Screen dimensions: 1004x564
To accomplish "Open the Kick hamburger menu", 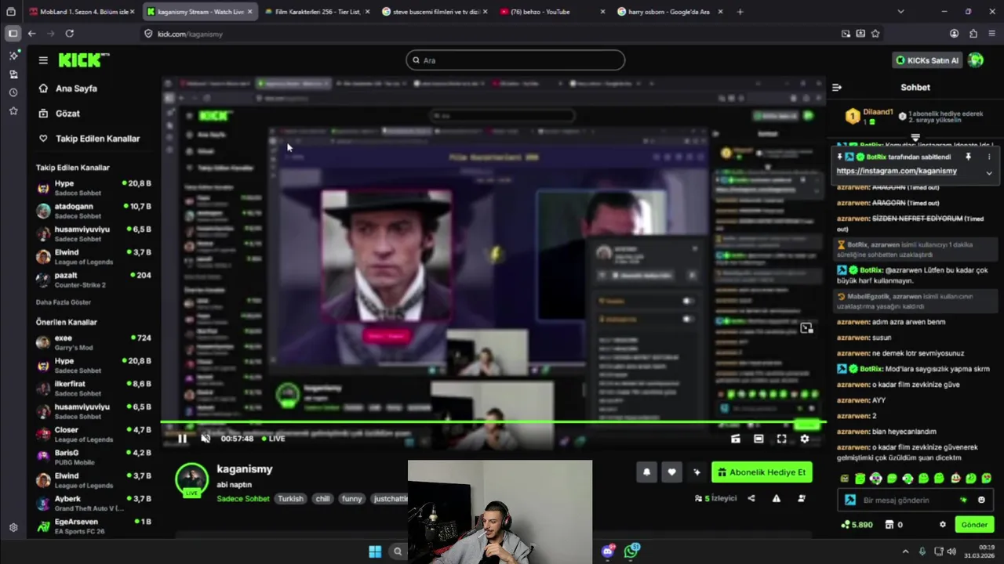I will pyautogui.click(x=43, y=60).
